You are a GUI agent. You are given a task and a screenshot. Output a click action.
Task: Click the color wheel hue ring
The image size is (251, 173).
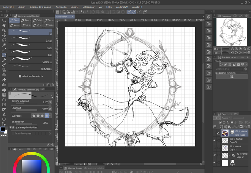[31, 153]
